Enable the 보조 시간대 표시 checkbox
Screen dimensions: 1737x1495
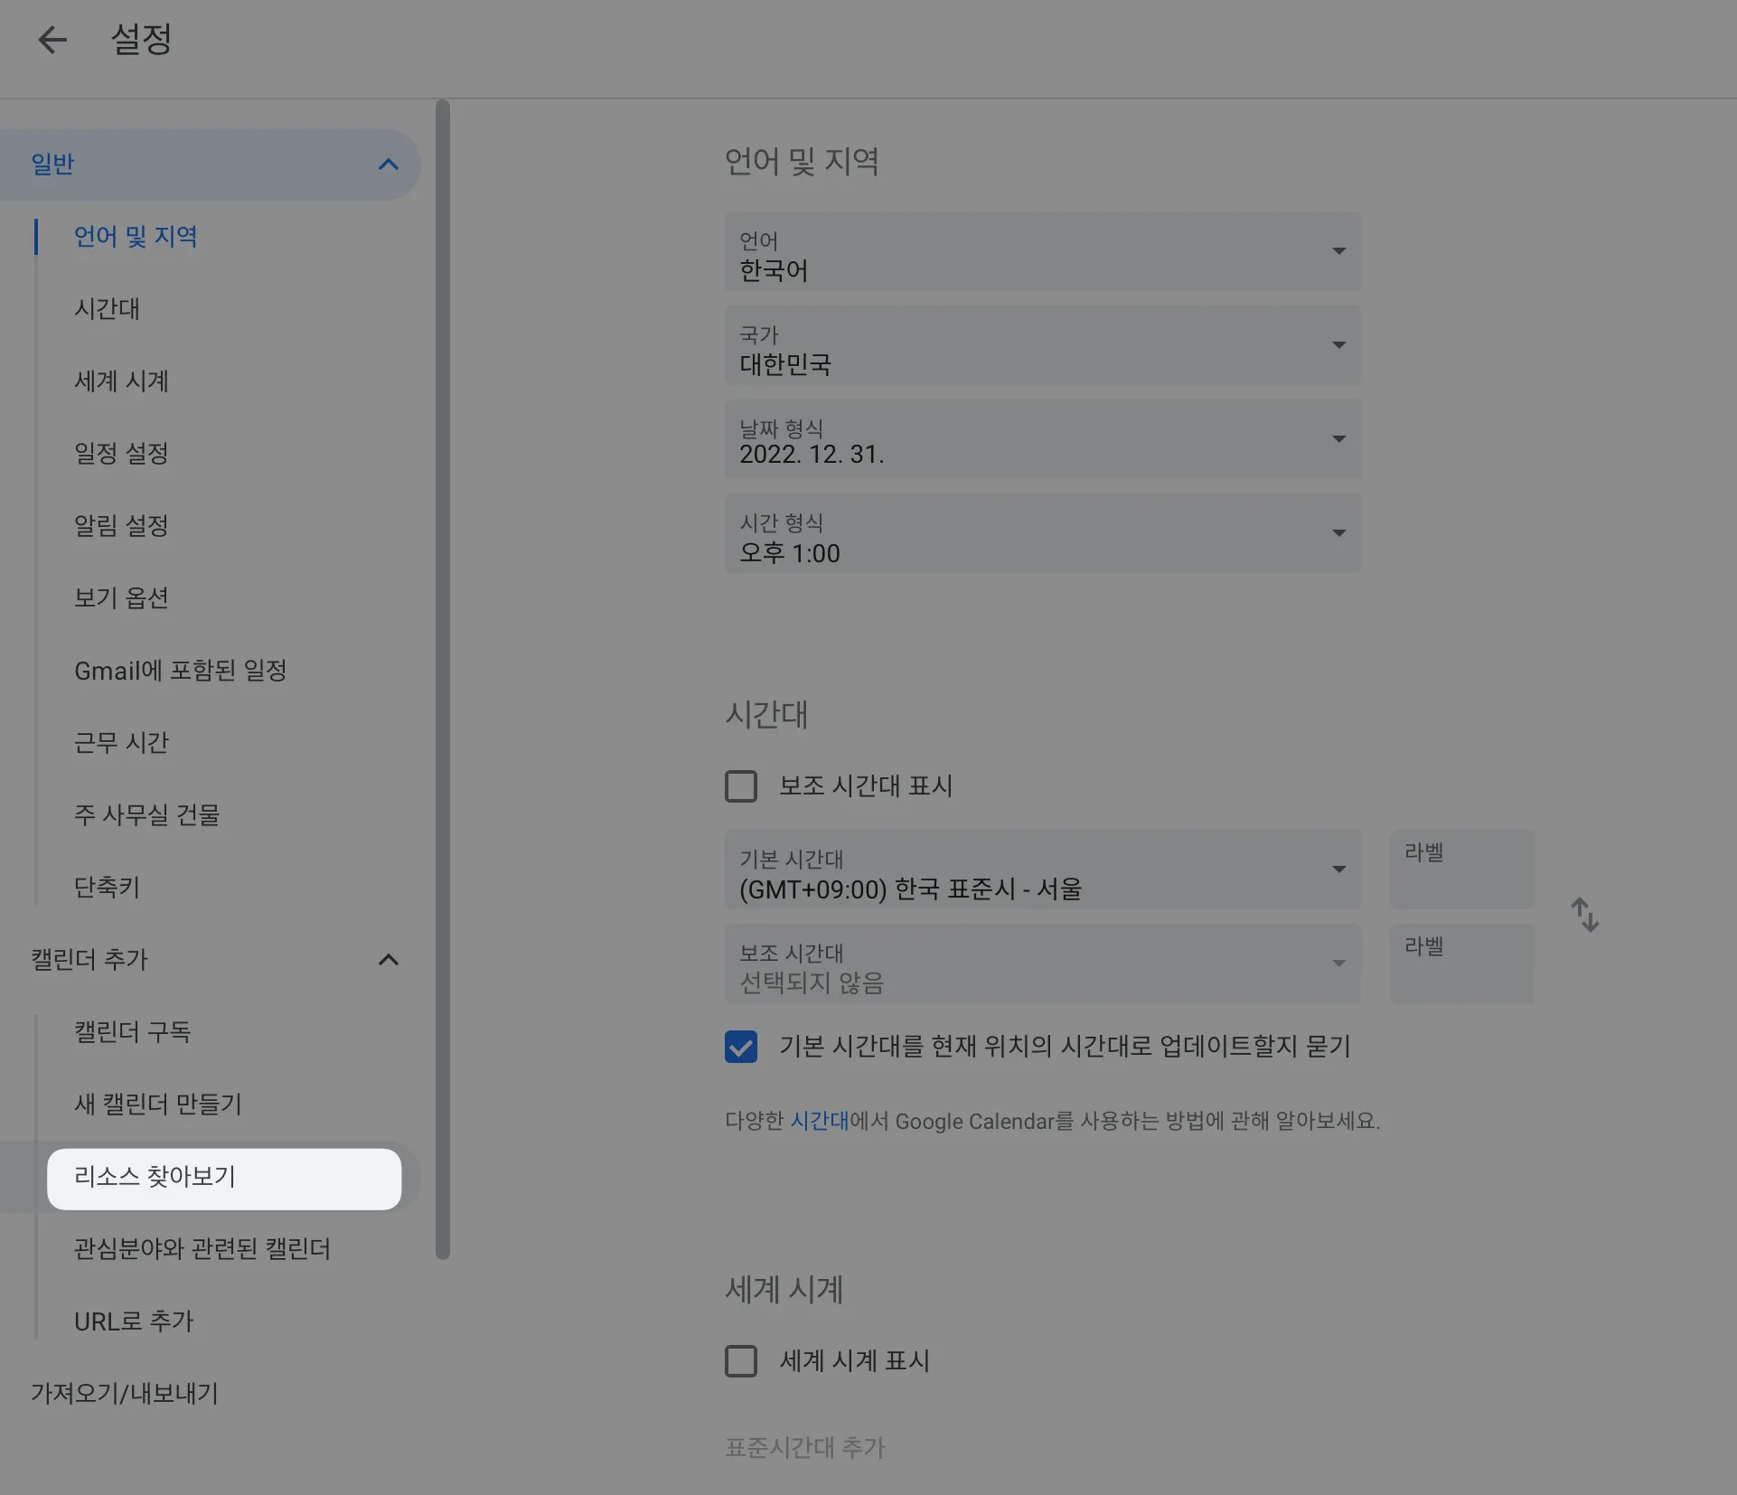741,786
